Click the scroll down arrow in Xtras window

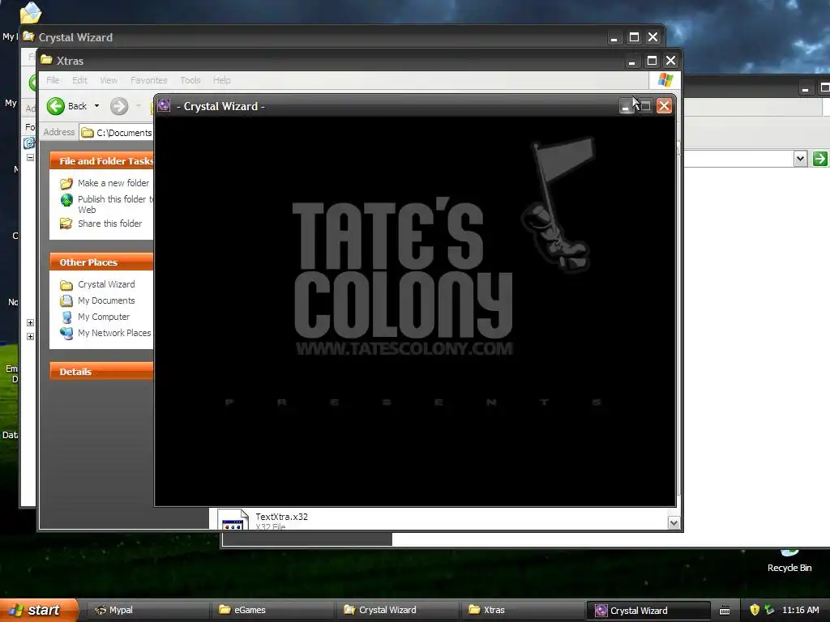[674, 522]
